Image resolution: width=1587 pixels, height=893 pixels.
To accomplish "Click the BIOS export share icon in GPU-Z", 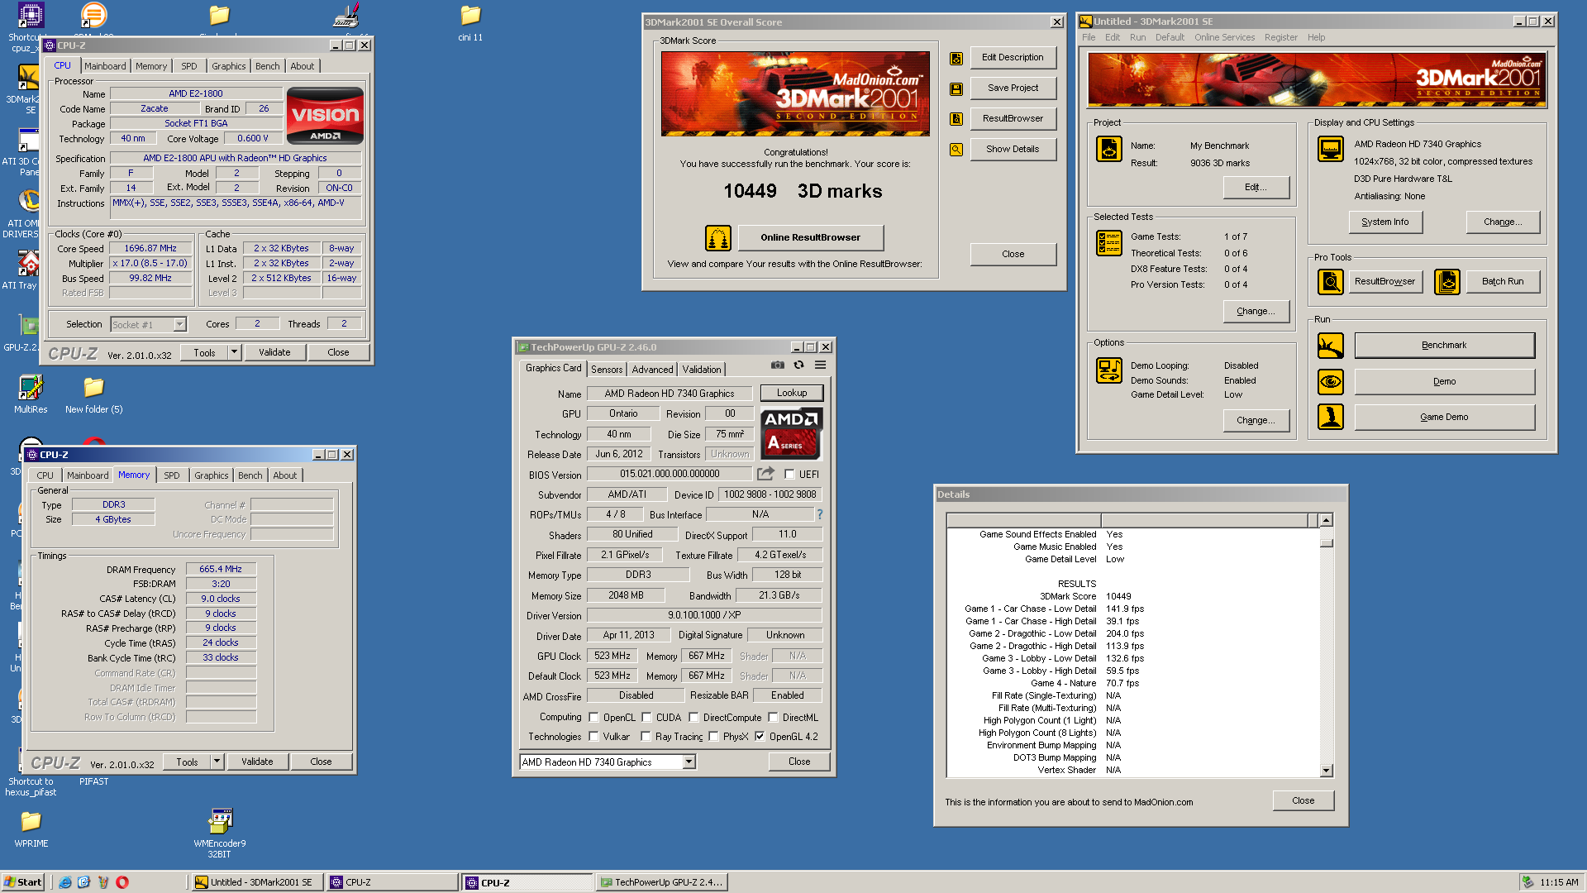I will pos(766,474).
